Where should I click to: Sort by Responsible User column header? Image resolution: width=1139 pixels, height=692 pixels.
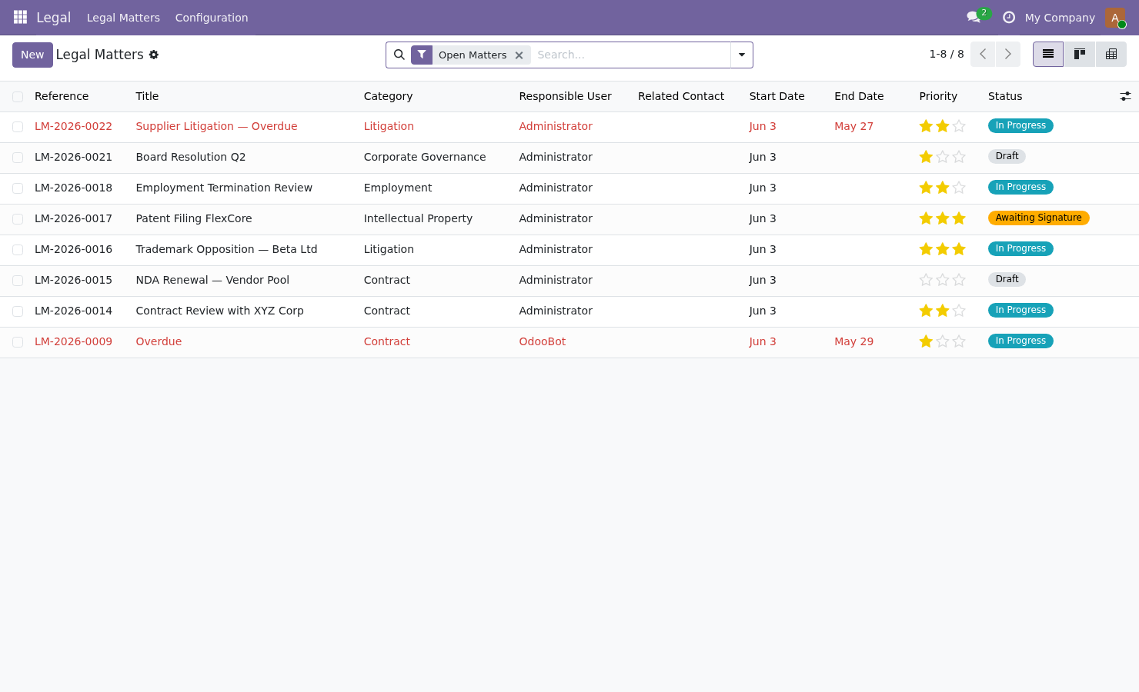pos(565,96)
